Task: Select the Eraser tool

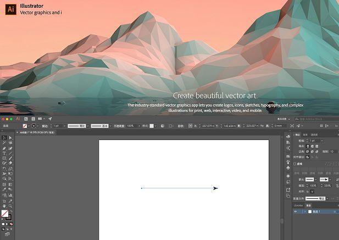Action: (x=10, y=163)
